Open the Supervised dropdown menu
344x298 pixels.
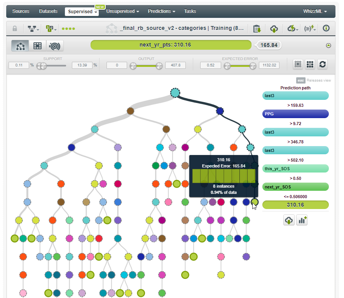pos(82,11)
